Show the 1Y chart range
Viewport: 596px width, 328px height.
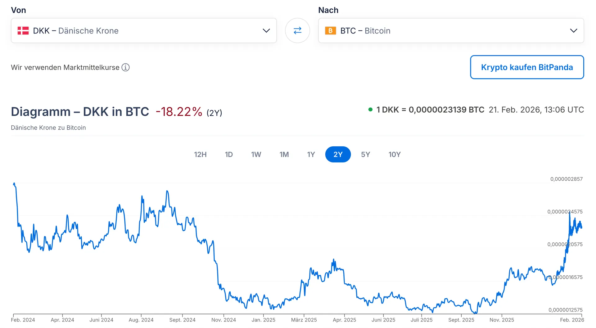[311, 154]
